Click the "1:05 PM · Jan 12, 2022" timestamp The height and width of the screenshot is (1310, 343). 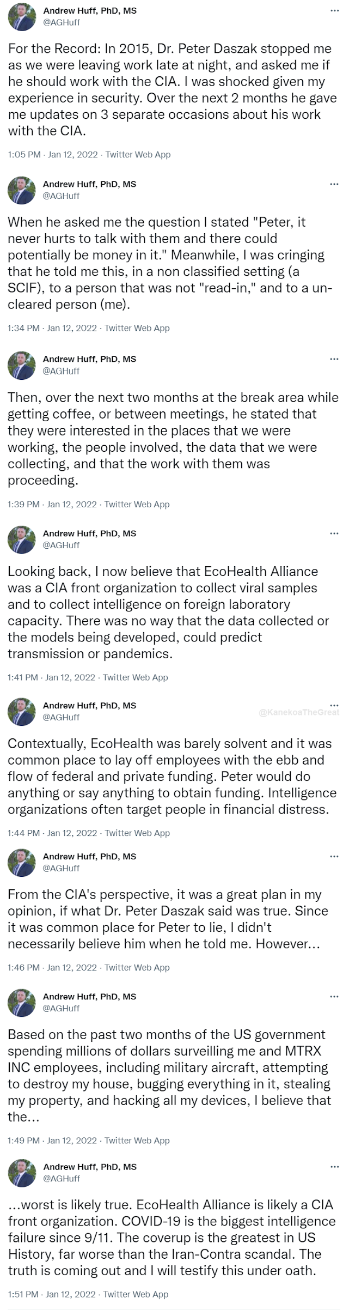point(53,154)
